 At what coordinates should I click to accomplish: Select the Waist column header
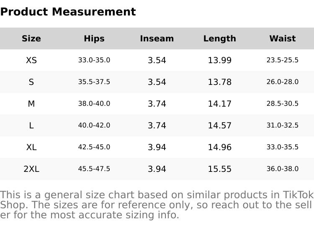click(283, 38)
